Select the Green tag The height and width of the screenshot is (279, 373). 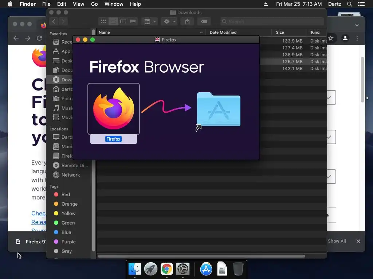(x=64, y=223)
